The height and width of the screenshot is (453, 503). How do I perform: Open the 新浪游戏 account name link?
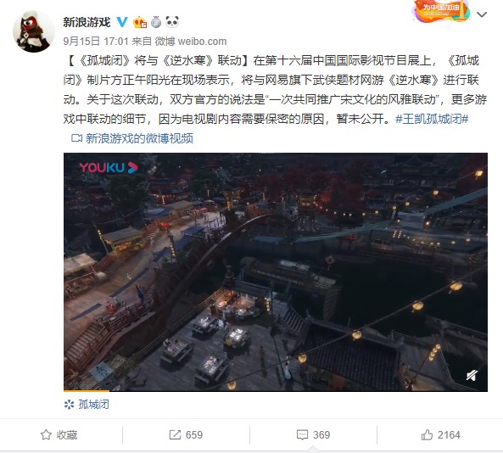(87, 22)
